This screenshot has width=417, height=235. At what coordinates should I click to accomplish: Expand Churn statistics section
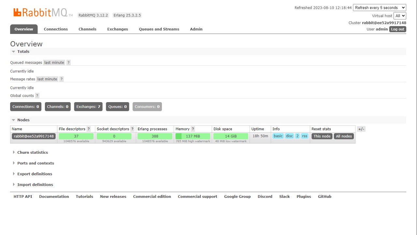32,152
